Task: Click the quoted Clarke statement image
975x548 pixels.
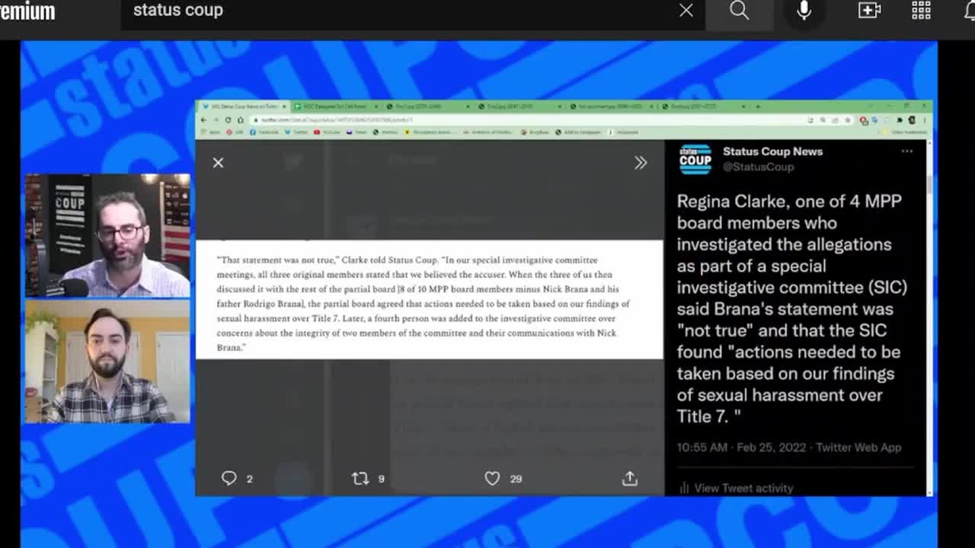Action: [x=430, y=300]
